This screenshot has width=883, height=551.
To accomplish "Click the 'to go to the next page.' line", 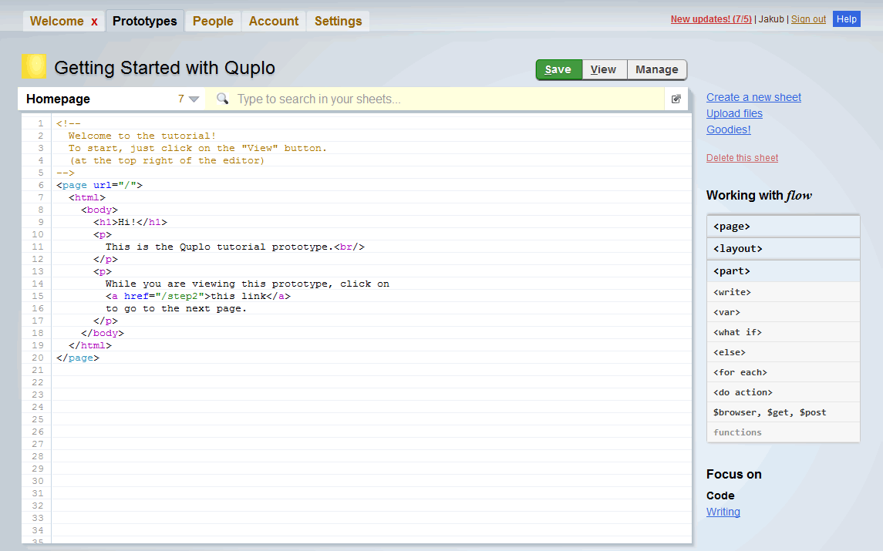I will pos(177,308).
